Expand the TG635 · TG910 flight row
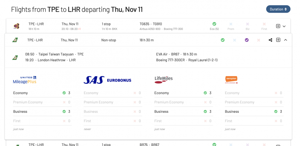The image size is (300, 146). [284, 26]
